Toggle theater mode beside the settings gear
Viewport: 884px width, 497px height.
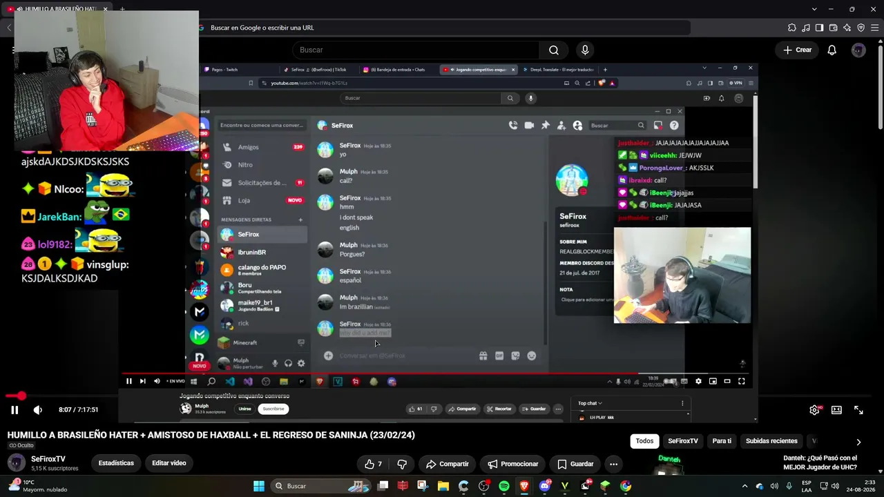click(836, 410)
